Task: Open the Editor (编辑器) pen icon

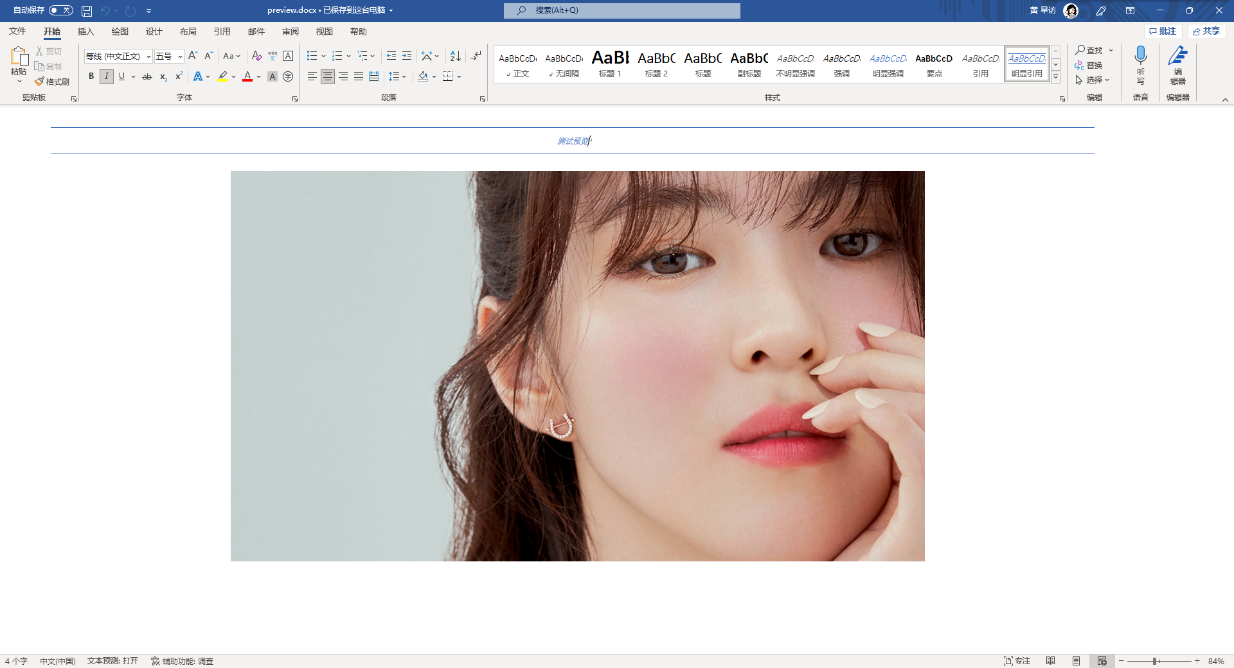Action: click(1177, 57)
